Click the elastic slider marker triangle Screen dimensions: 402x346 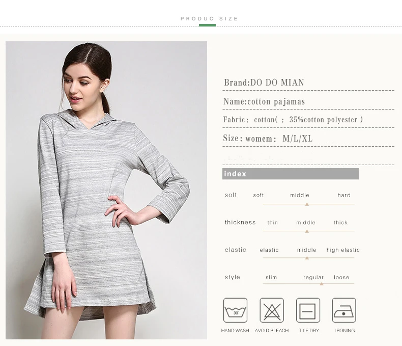click(307, 258)
